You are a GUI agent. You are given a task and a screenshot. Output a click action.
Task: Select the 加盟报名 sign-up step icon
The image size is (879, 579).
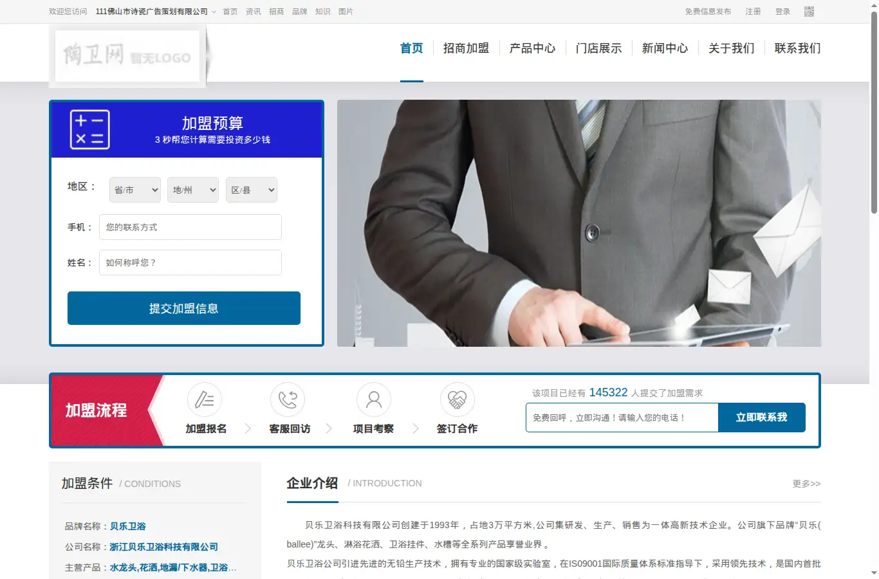click(x=205, y=400)
